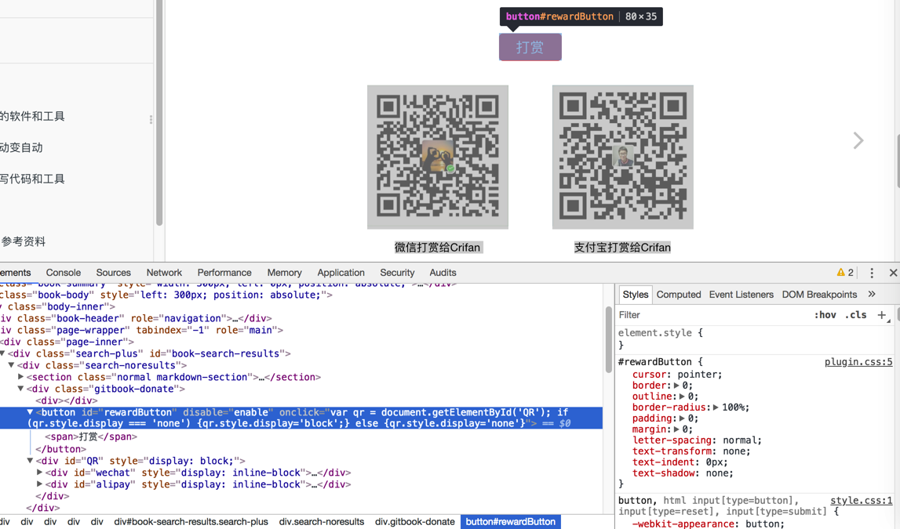
Task: Expand the markdown-section node
Action: (x=20, y=377)
